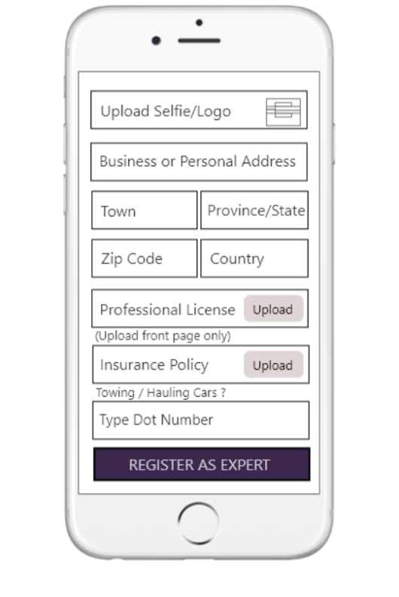Screen dimensions: 399x597
Task: Focus the Business or Personal Address field
Action: pyautogui.click(x=199, y=161)
